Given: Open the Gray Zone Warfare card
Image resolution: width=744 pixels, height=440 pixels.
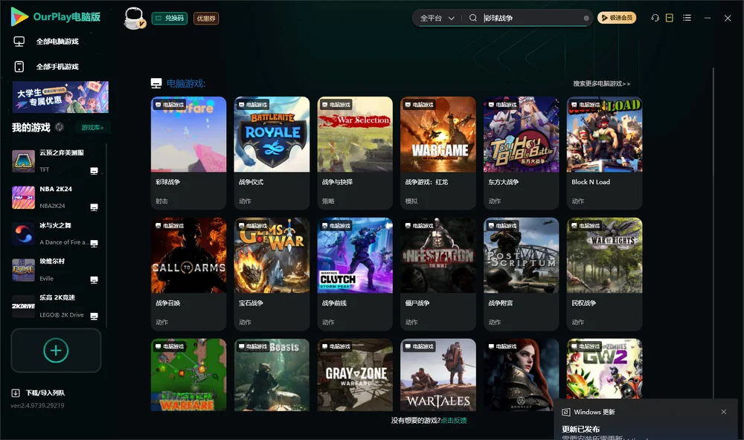Looking at the screenshot, I should point(355,375).
